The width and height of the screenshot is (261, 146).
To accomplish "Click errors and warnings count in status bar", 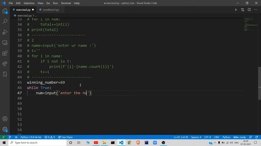I will click(50, 137).
